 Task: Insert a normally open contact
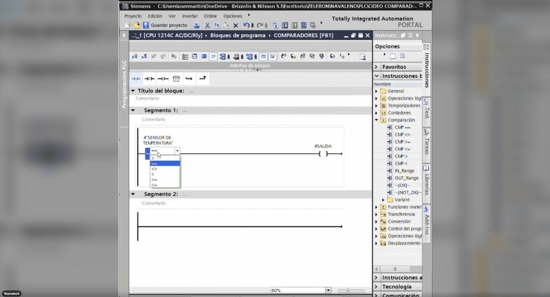[x=136, y=79]
